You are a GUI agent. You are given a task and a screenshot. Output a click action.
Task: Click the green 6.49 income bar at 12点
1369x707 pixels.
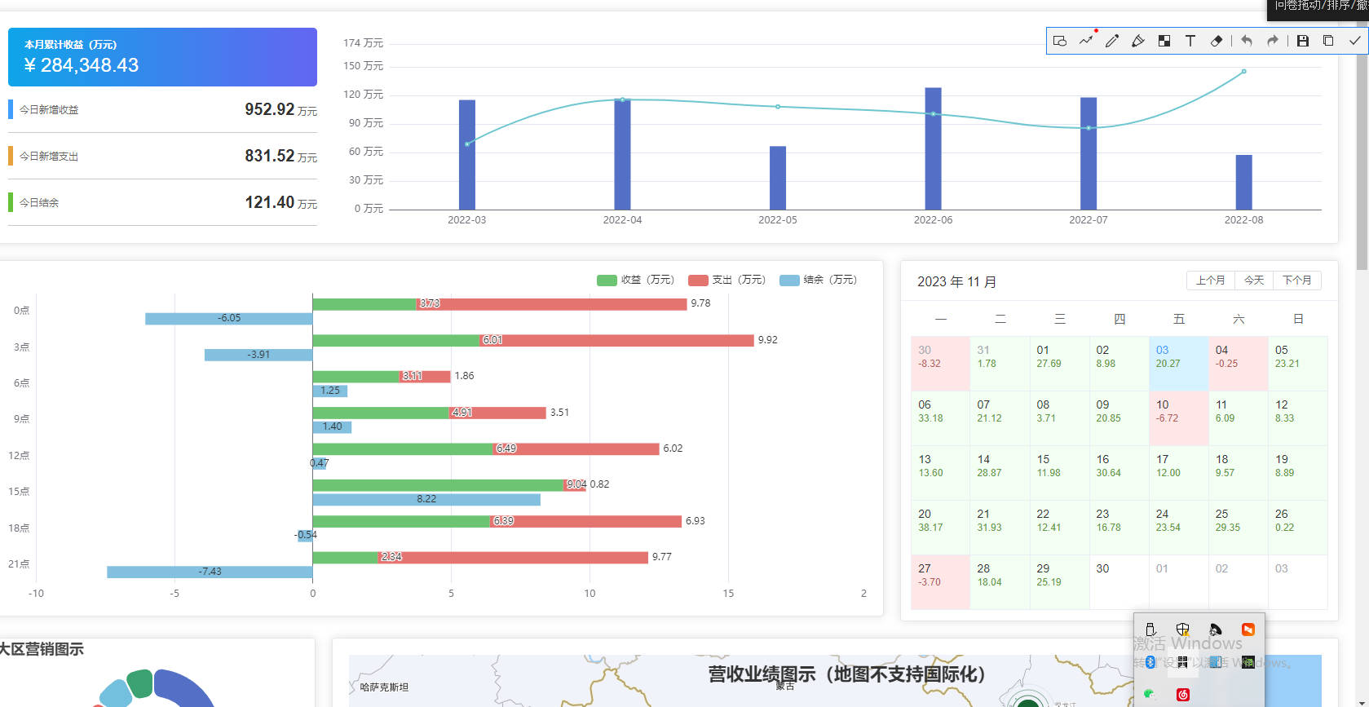403,449
